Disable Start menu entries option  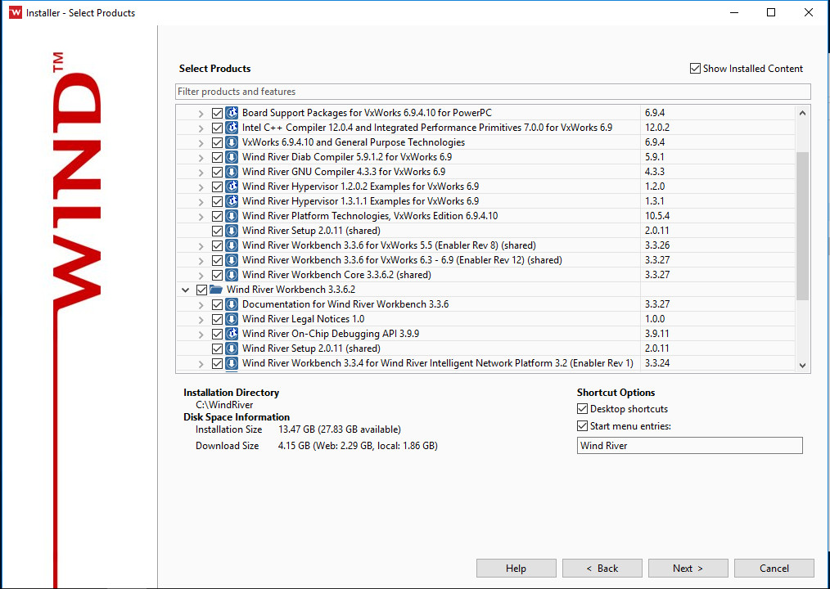(582, 426)
